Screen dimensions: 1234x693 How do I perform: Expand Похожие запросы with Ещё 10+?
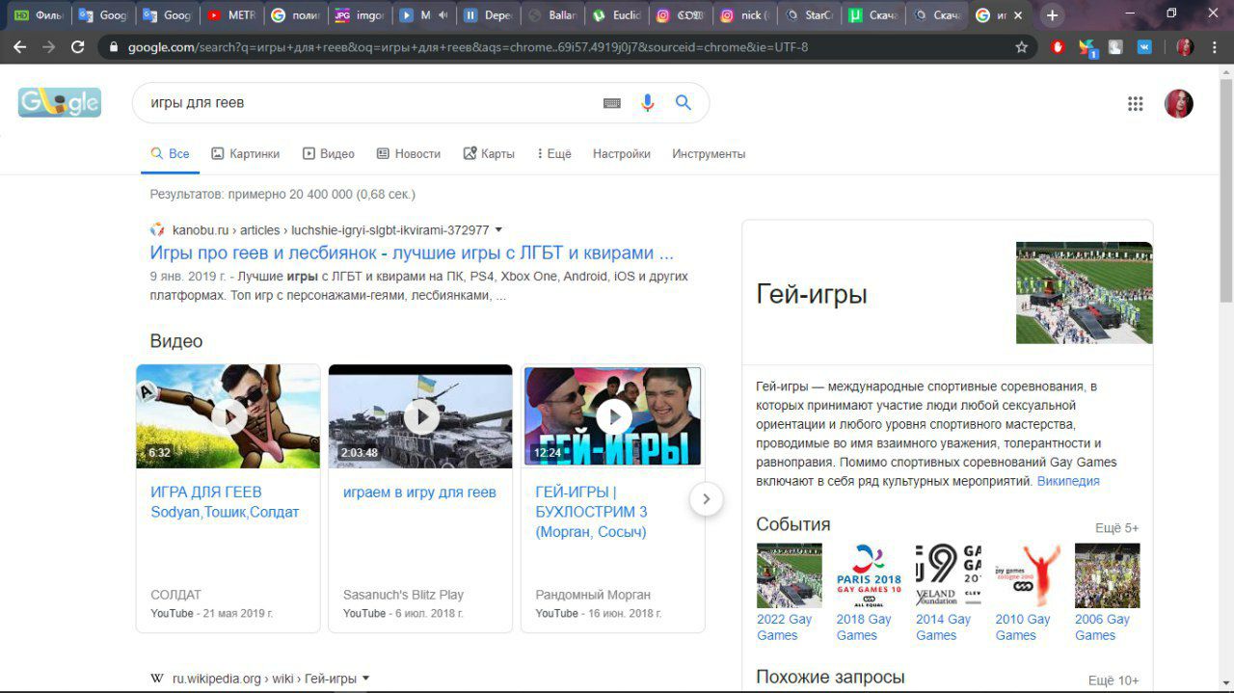coord(1113,680)
